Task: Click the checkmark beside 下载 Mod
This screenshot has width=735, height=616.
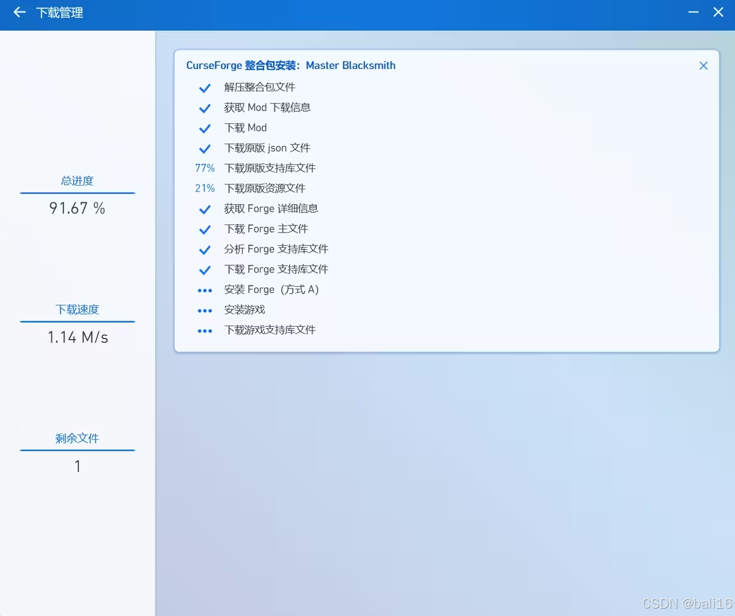Action: [x=205, y=128]
